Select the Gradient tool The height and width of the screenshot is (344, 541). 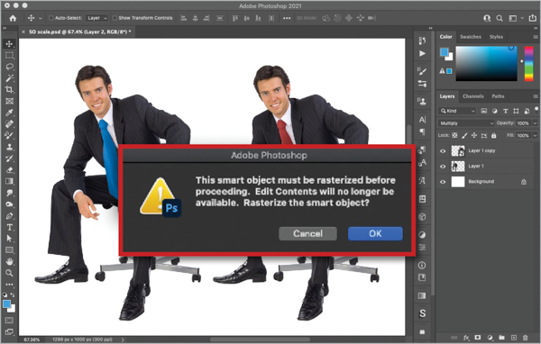coord(9,181)
